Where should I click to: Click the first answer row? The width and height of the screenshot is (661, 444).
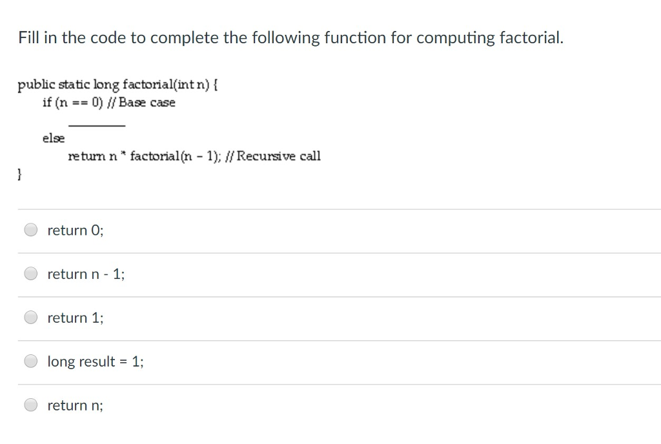tap(330, 230)
